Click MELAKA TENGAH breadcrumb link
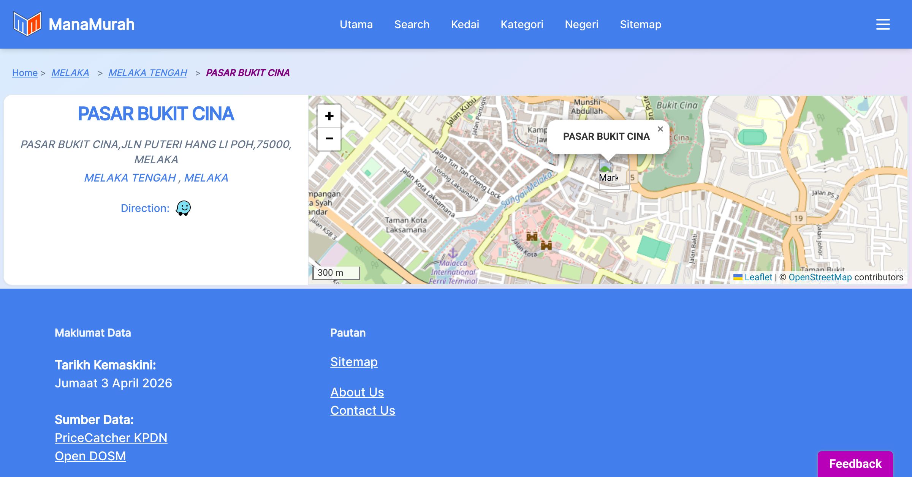Viewport: 912px width, 477px height. [147, 73]
